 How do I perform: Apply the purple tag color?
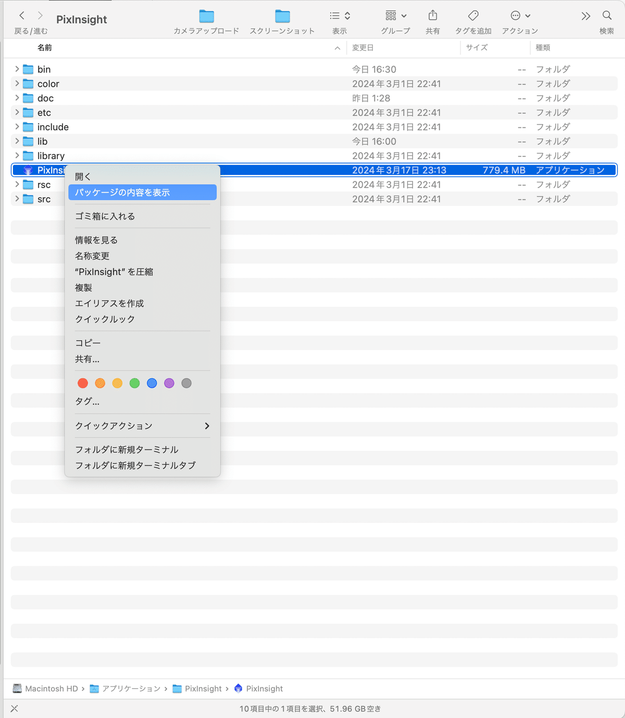pyautogui.click(x=169, y=383)
